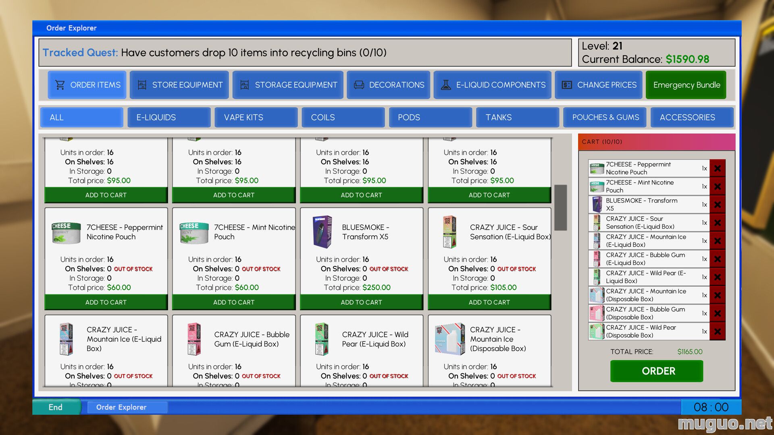774x435 pixels.
Task: Open the STORAGE EQUIPMENT tab
Action: tap(288, 85)
